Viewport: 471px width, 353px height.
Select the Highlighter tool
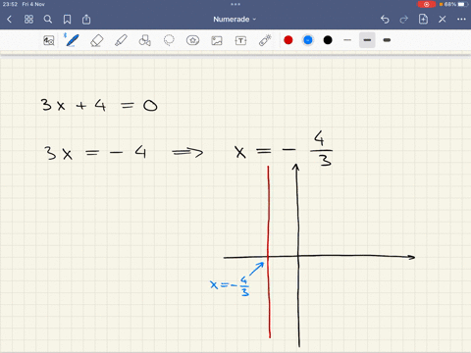pos(121,40)
